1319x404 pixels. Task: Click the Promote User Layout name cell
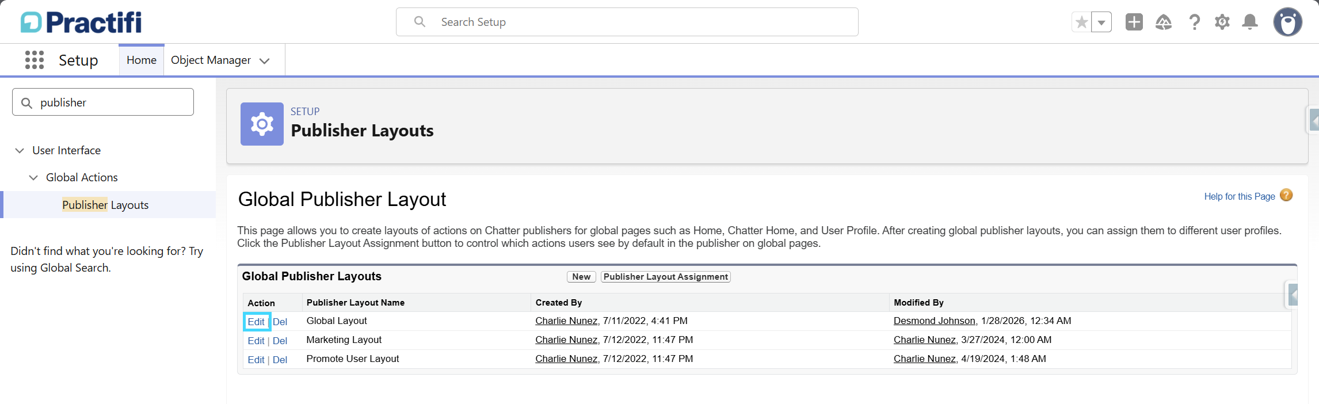coord(353,359)
